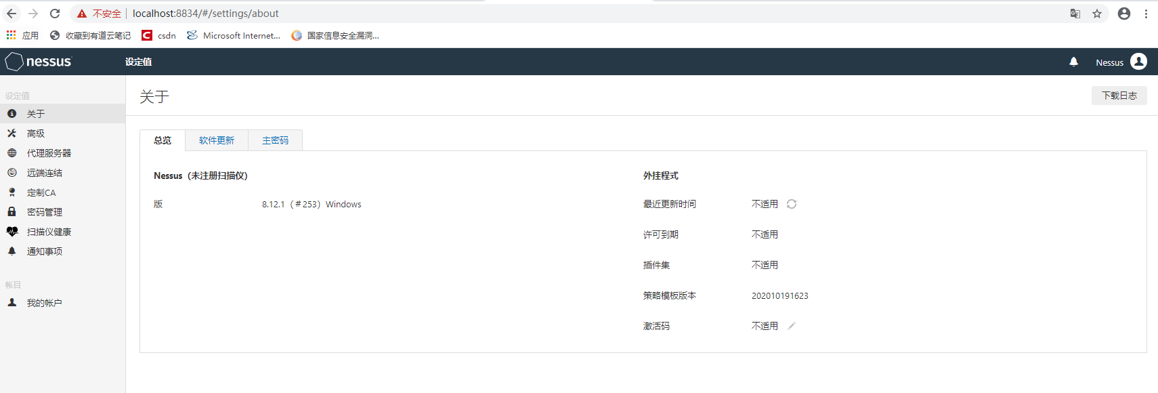The height and width of the screenshot is (393, 1158).
Task: Open 高级 settings in sidebar
Action: pyautogui.click(x=62, y=133)
